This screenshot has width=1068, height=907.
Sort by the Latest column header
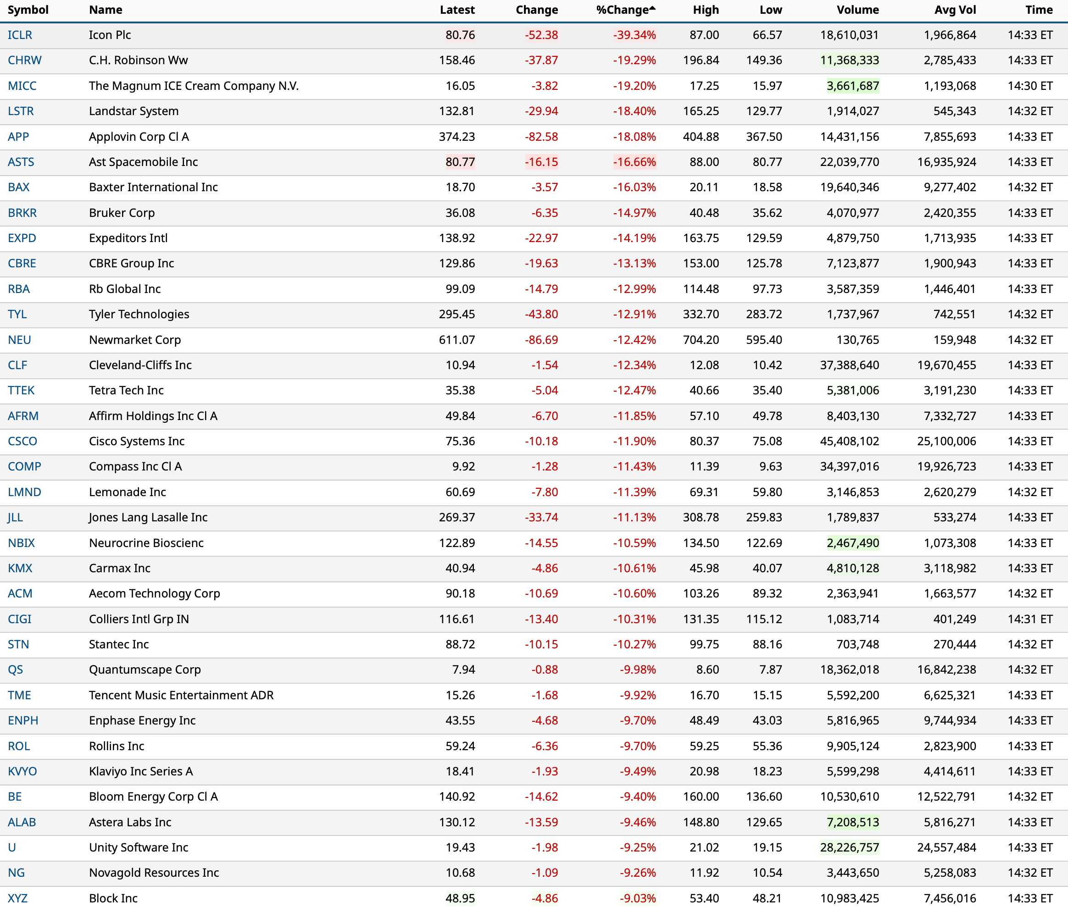457,10
